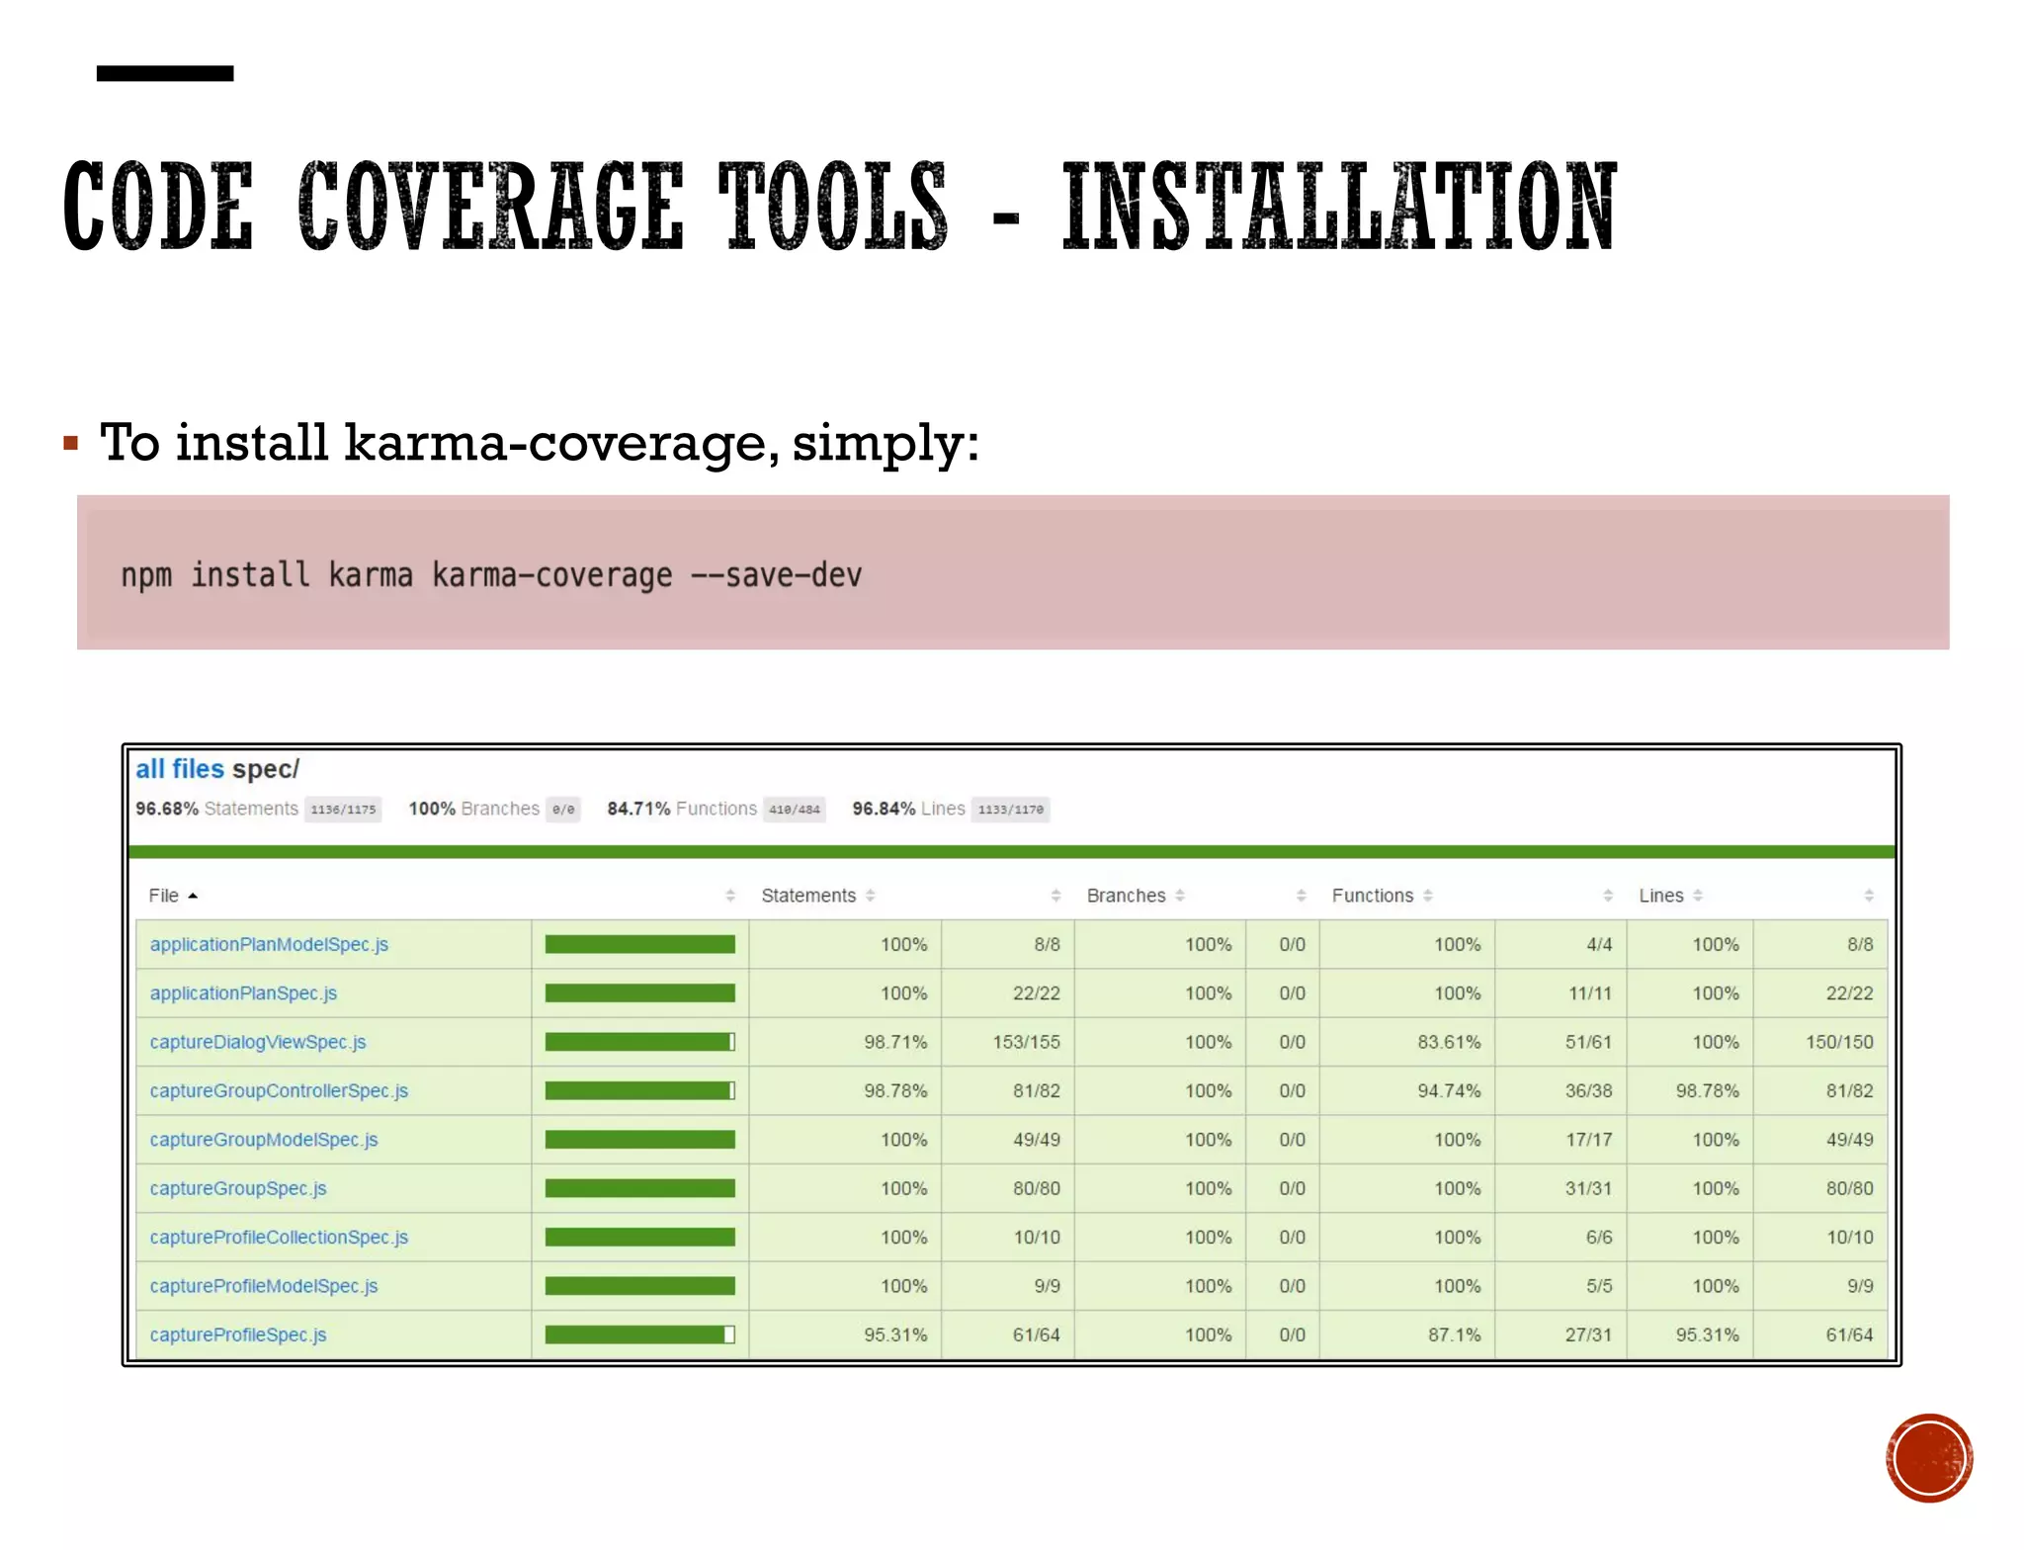Open captureProfileCollectionSpec.js file link
2024x1550 pixels.
click(279, 1237)
